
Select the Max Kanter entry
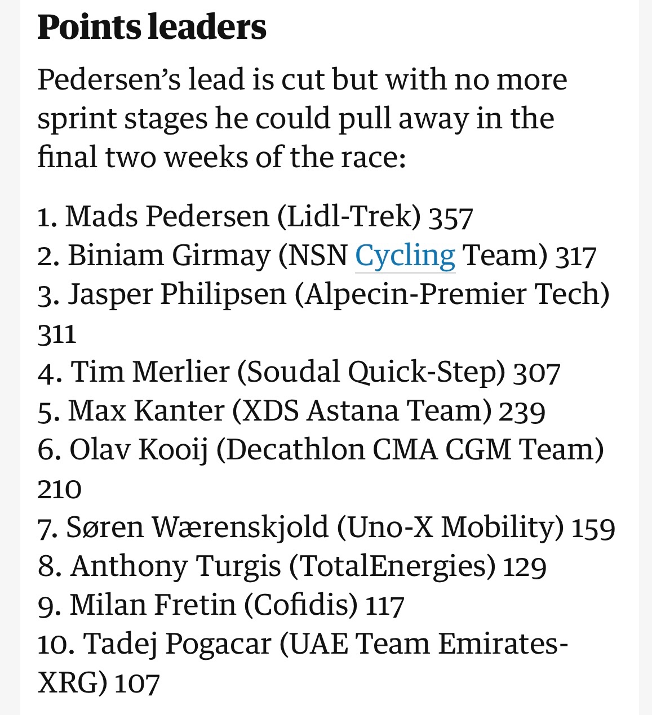coord(291,411)
